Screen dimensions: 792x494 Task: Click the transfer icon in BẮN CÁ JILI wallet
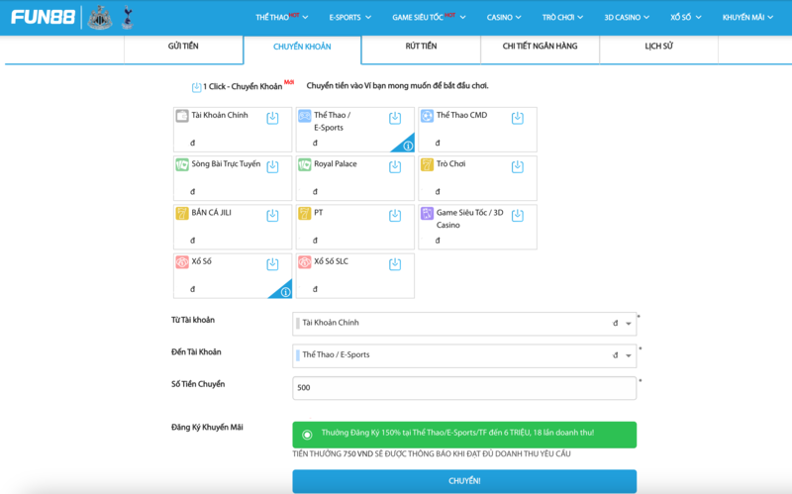272,215
